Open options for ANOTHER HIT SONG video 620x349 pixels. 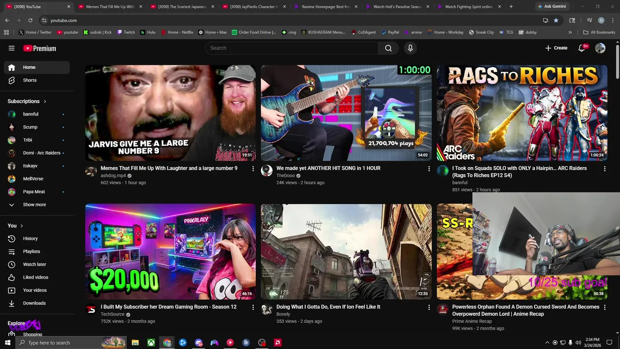(x=429, y=169)
